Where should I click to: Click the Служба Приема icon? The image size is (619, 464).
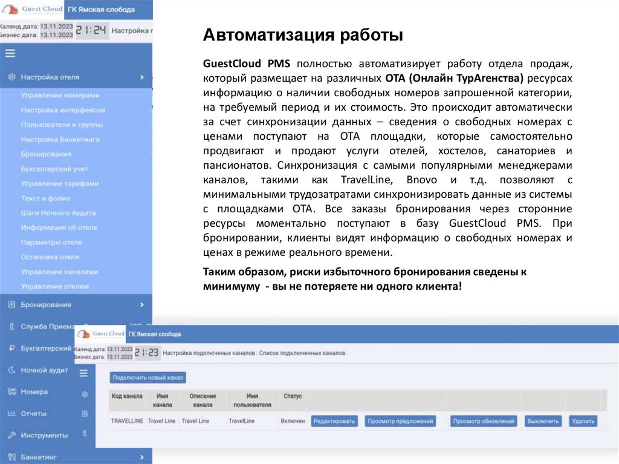(x=12, y=327)
